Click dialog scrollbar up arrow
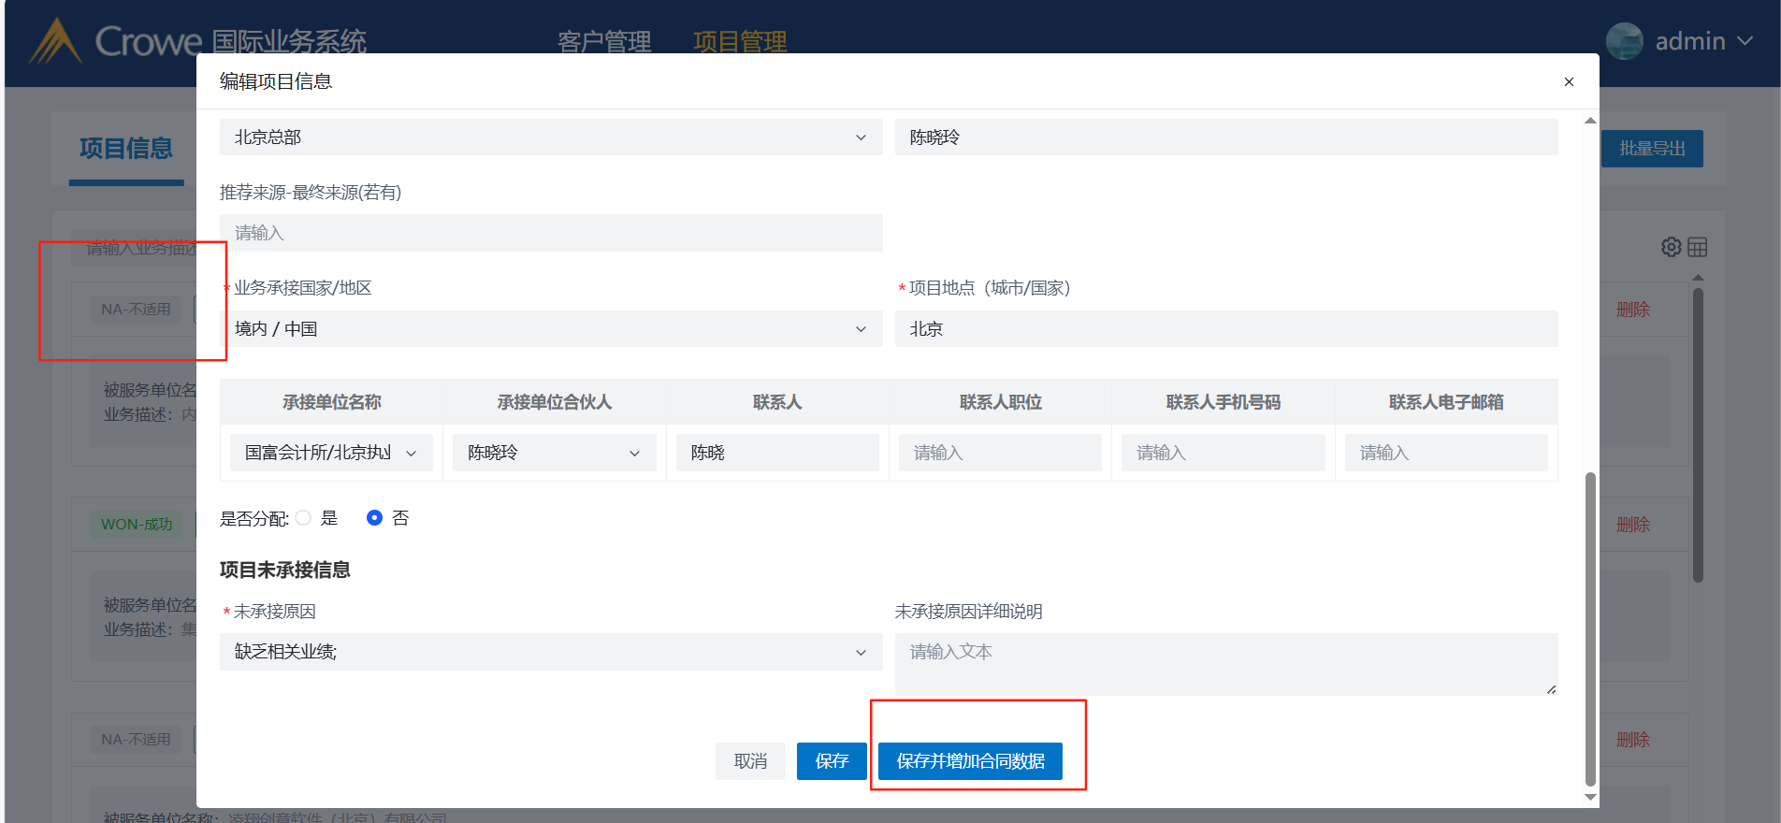The image size is (1781, 823). point(1590,121)
